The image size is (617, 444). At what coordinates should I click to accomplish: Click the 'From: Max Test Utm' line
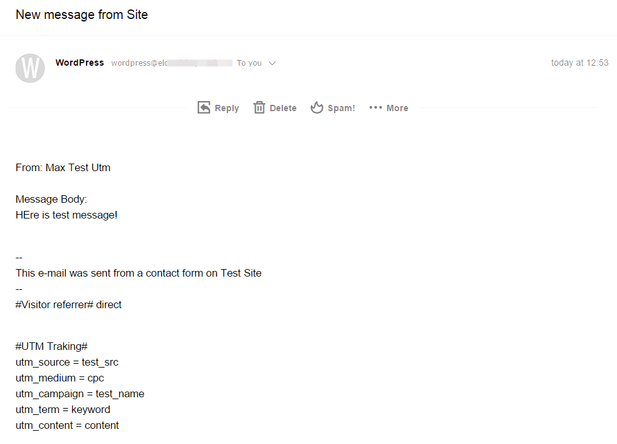tap(63, 168)
